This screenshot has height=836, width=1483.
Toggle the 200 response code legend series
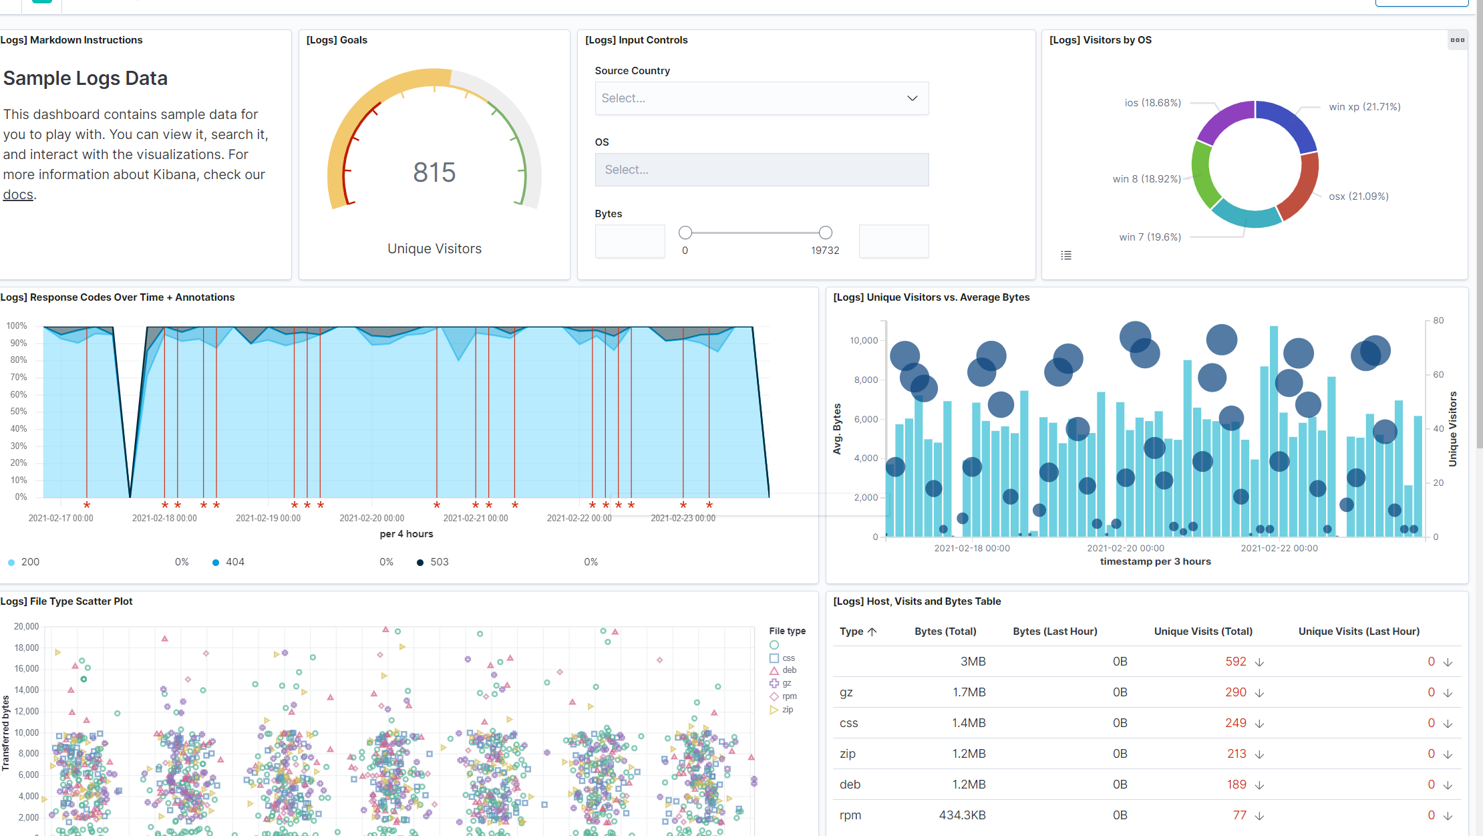click(24, 562)
